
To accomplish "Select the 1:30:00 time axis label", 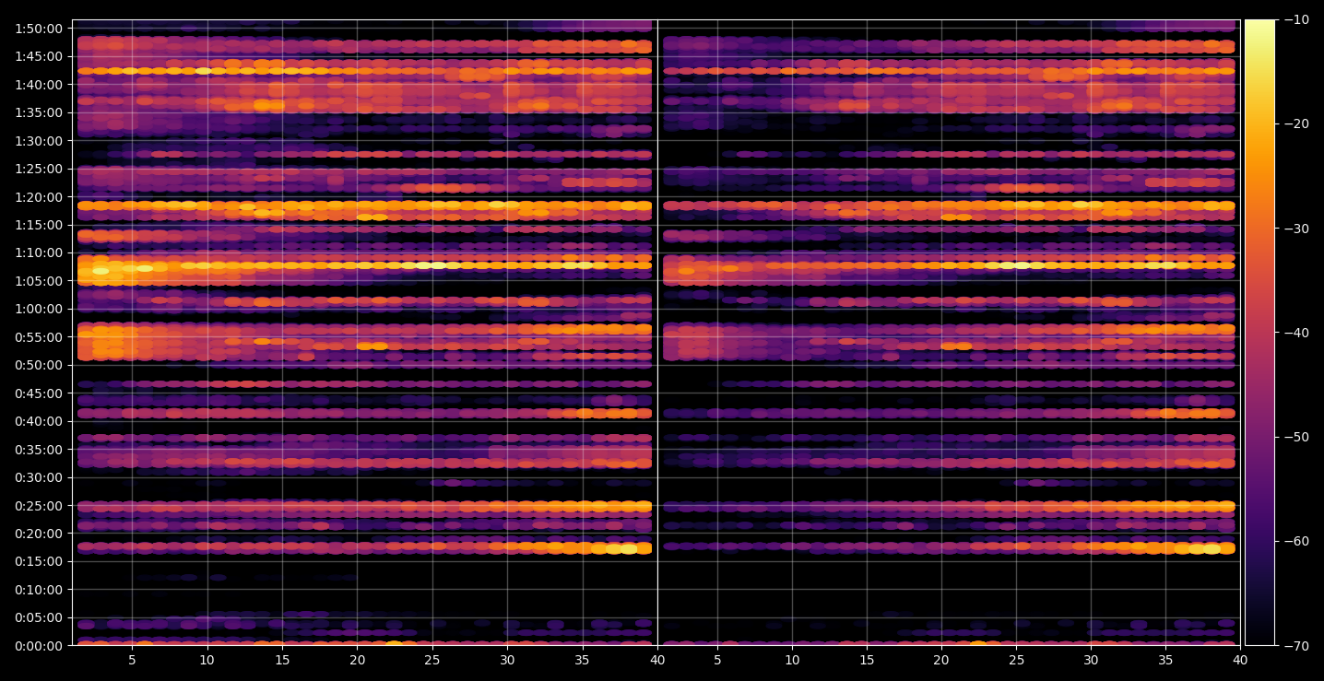I will 39,140.
